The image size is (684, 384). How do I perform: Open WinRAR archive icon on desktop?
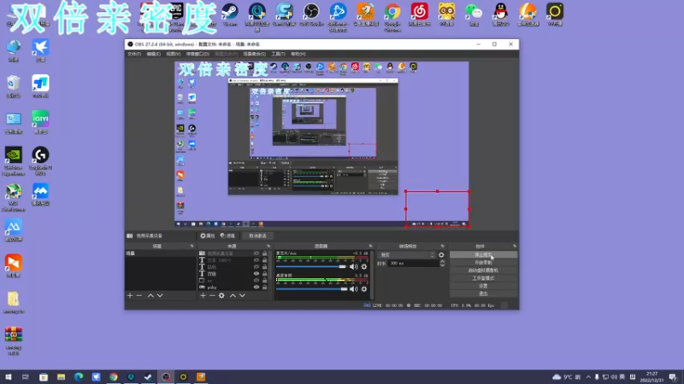14,341
